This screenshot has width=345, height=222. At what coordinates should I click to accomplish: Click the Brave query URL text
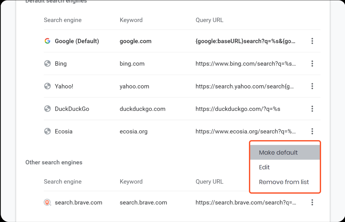coord(246,203)
